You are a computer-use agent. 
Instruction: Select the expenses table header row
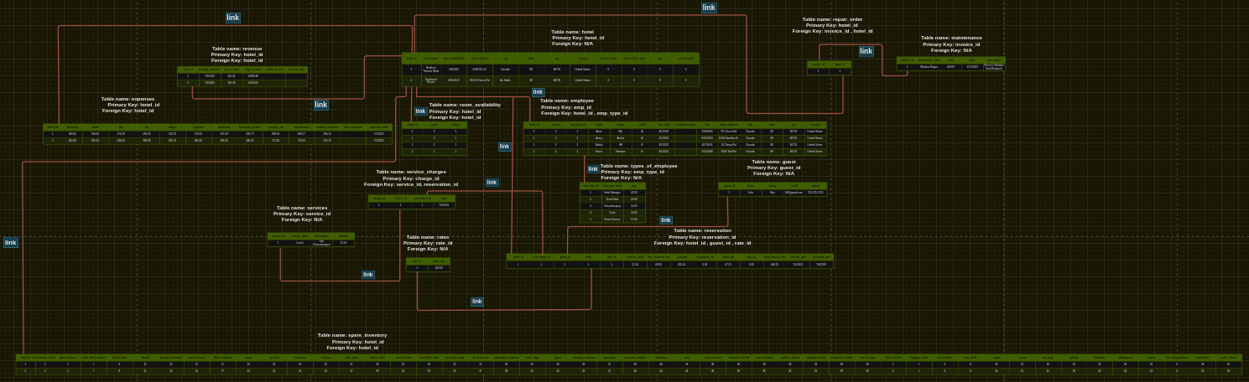pos(217,127)
